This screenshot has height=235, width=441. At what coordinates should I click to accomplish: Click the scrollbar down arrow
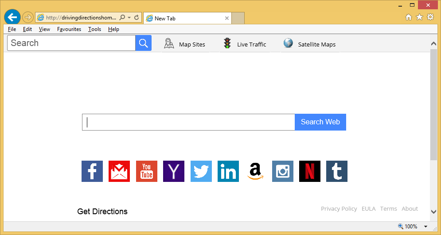[433, 212]
